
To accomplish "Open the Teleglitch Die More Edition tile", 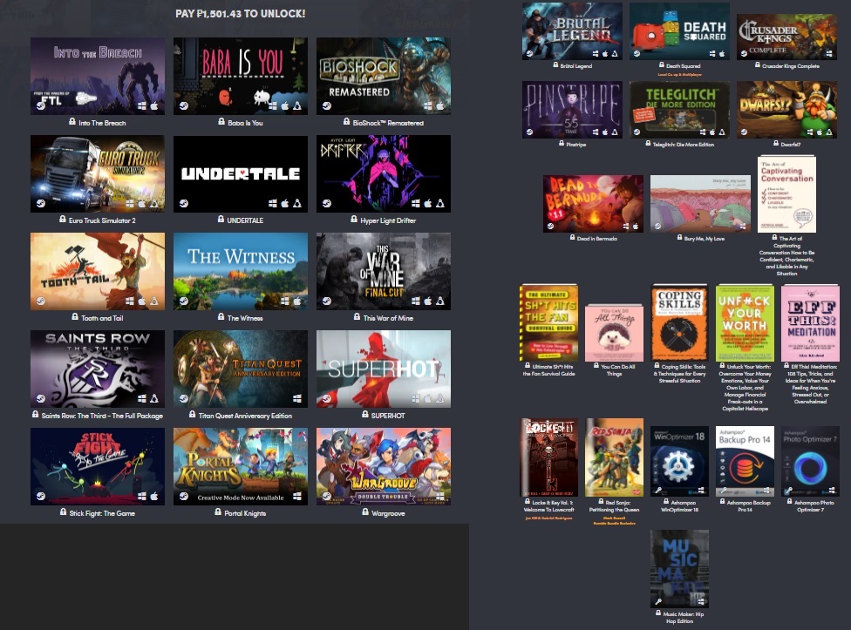I will (679, 110).
